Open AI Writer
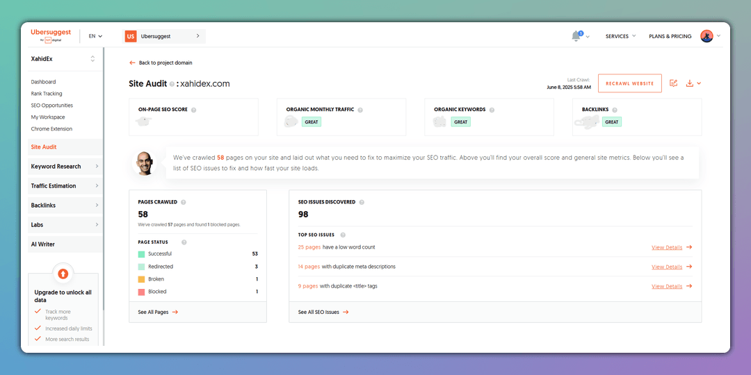This screenshot has height=375, width=751. tap(65, 244)
